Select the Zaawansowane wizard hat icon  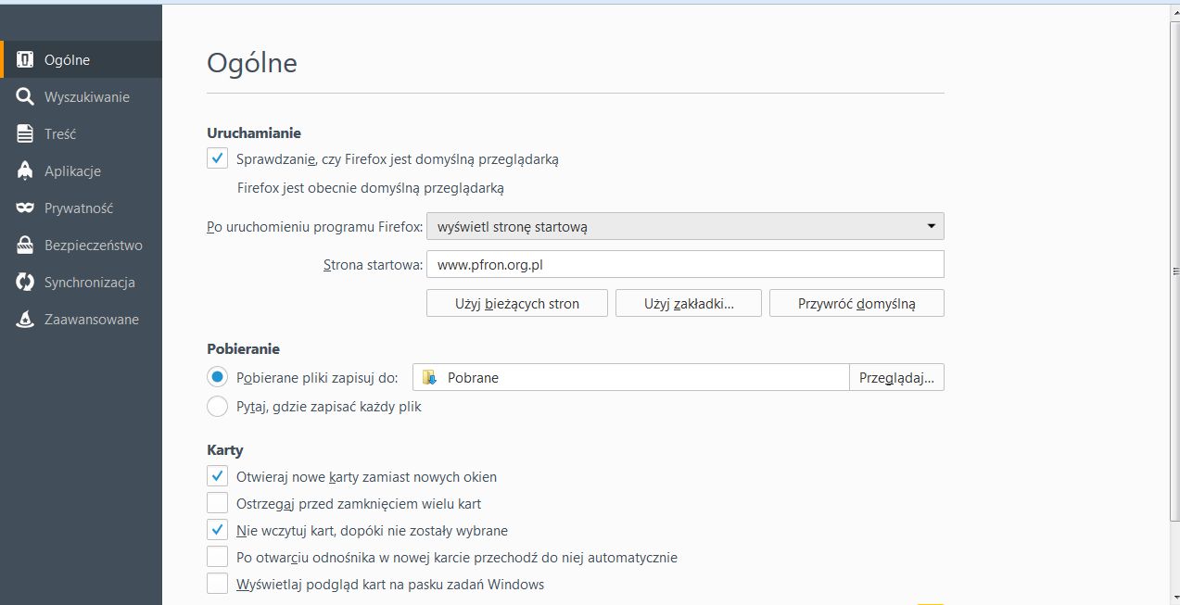click(25, 320)
